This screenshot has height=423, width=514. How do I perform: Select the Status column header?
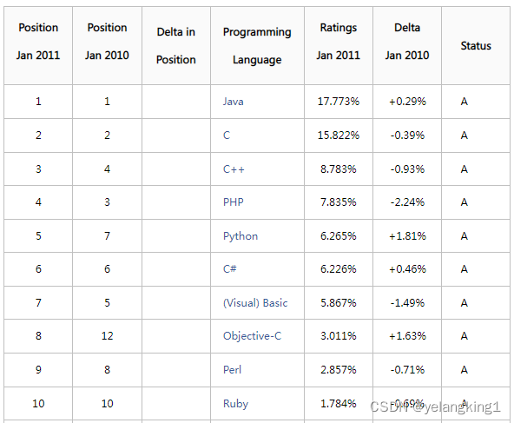point(476,45)
